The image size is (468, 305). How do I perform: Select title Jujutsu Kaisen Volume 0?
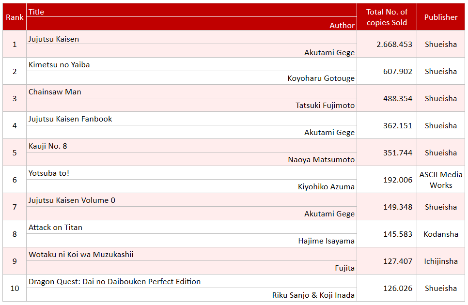tap(72, 200)
